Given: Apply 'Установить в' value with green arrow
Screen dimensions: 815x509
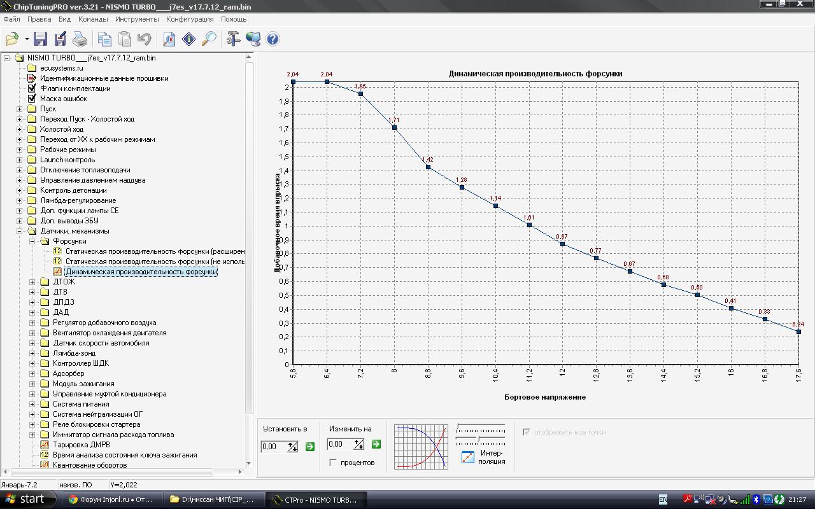Looking at the screenshot, I should [x=310, y=447].
